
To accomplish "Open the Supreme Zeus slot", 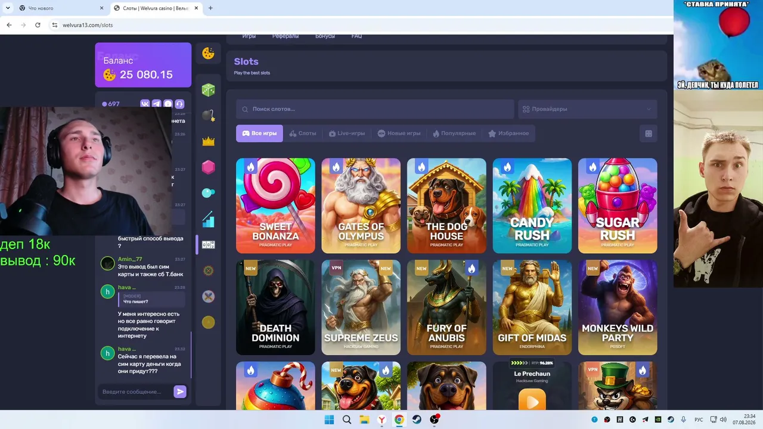I will tap(361, 307).
